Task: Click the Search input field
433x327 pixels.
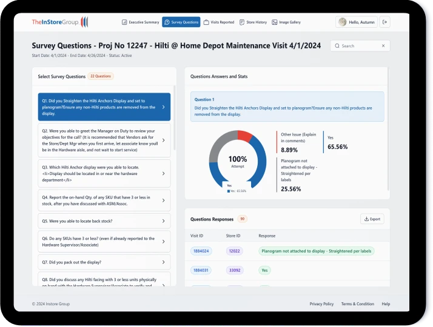Action: pos(360,46)
